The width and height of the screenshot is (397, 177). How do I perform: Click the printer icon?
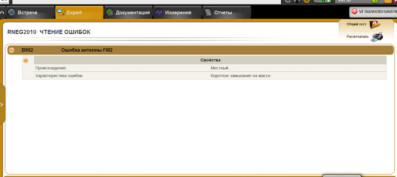[x=377, y=37]
